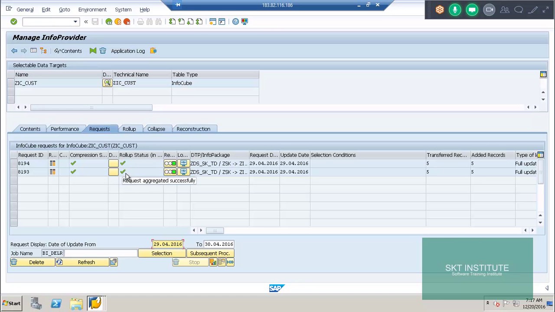Click the Previous Page icon
Image resolution: width=555 pixels, height=312 pixels.
click(x=181, y=22)
